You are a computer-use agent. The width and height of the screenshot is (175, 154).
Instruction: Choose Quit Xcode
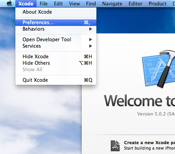56,80
